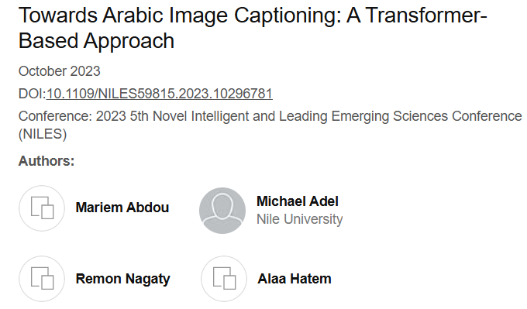The height and width of the screenshot is (309, 527).
Task: Click 'Novel Intelligent and Leading' conference text
Action: click(240, 116)
